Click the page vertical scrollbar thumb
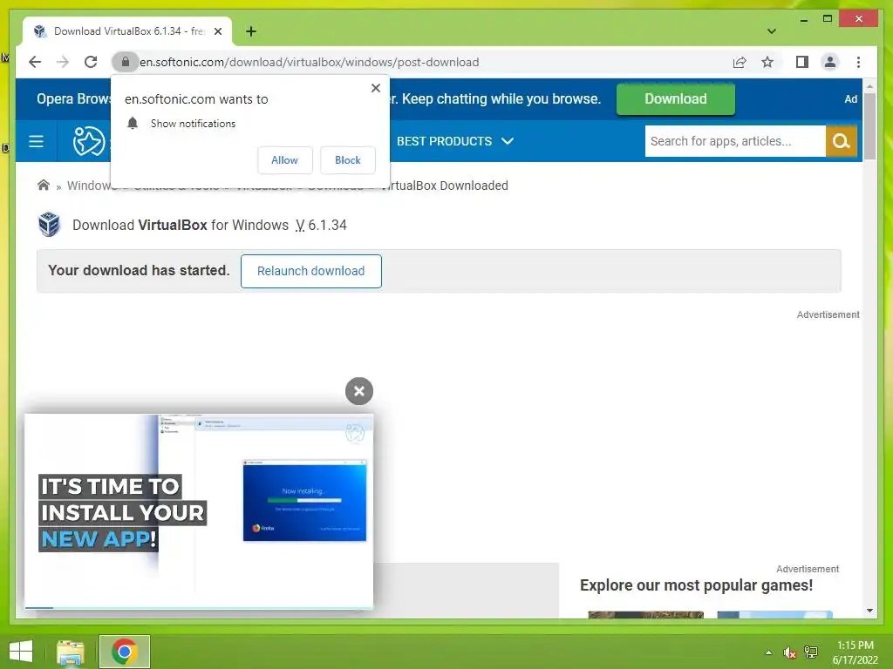 [869, 126]
